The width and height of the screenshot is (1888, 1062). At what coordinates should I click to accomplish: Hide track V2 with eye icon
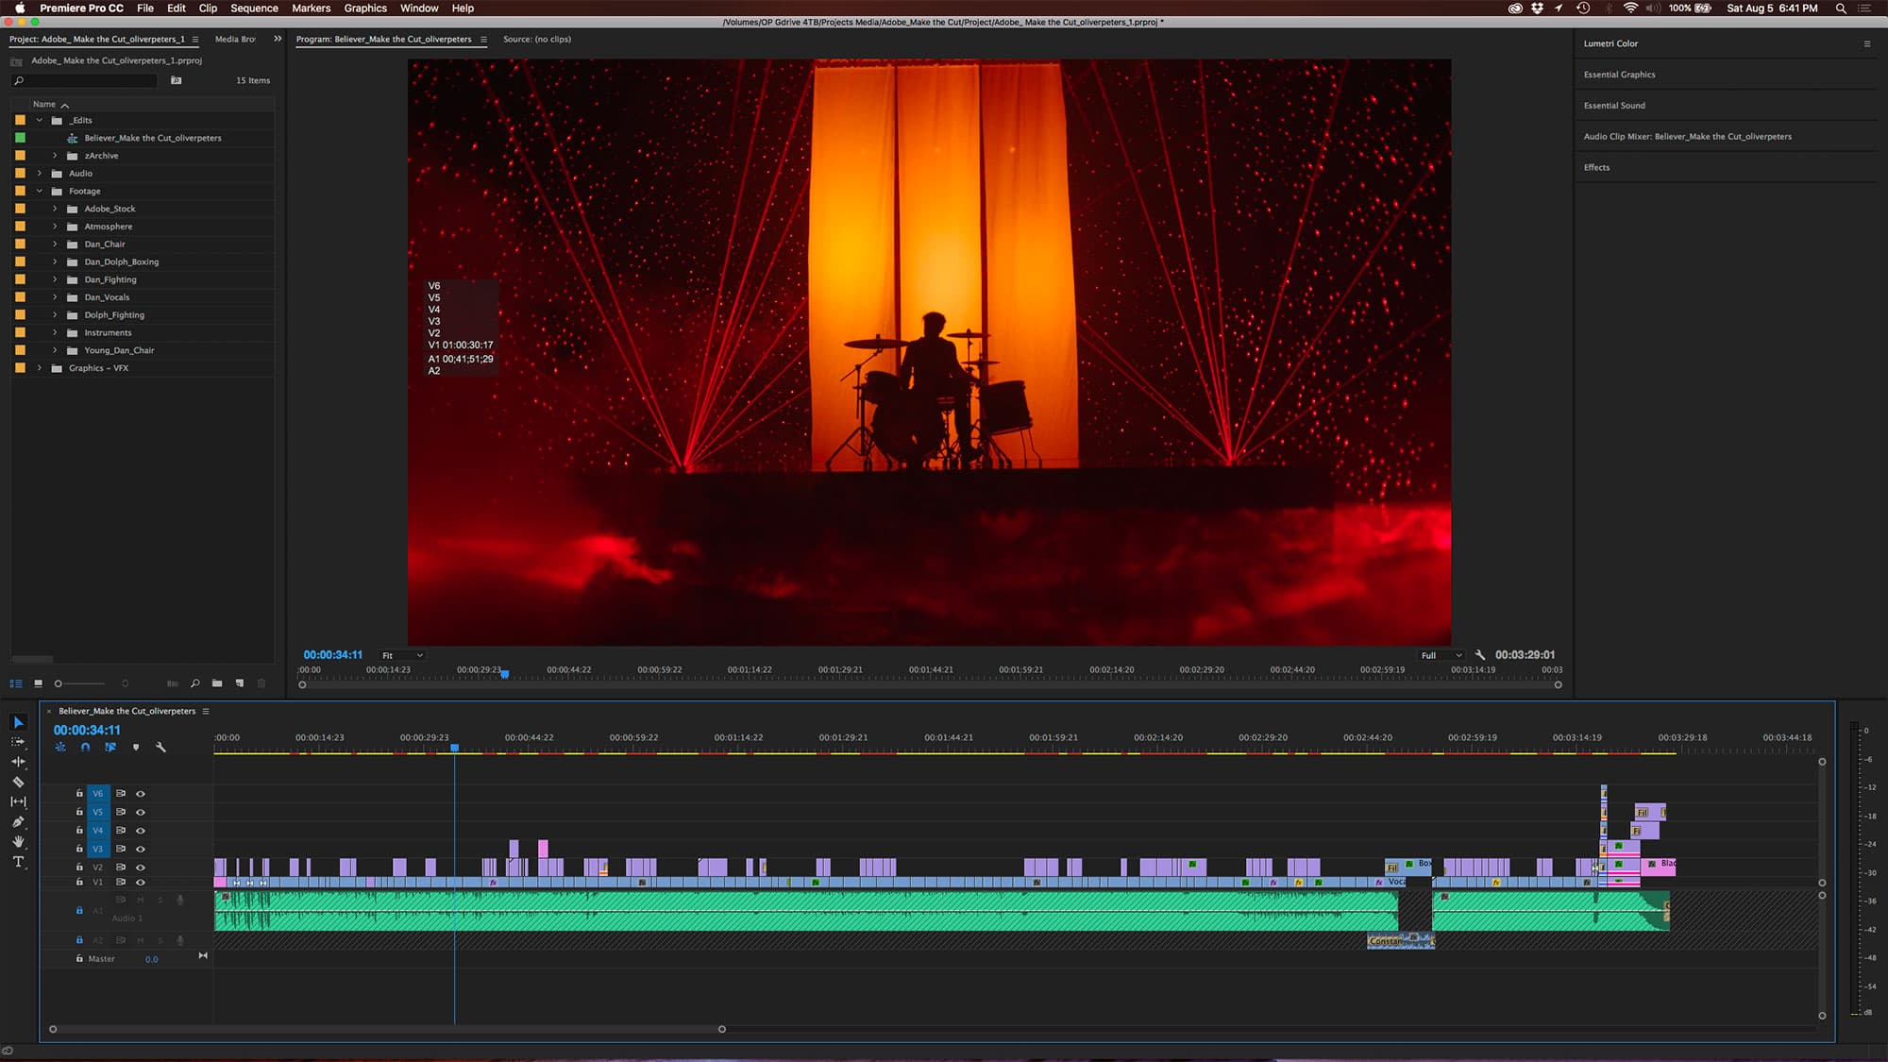(x=141, y=867)
